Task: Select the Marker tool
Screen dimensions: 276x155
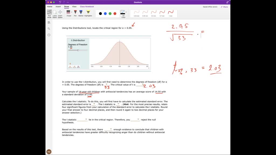Action: pos(81,13)
